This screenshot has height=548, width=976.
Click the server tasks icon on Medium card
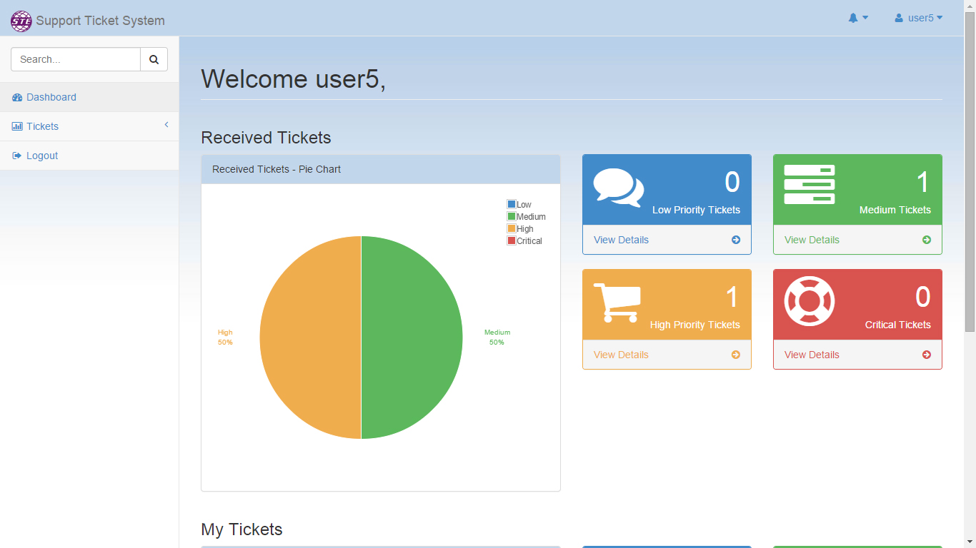click(x=810, y=185)
